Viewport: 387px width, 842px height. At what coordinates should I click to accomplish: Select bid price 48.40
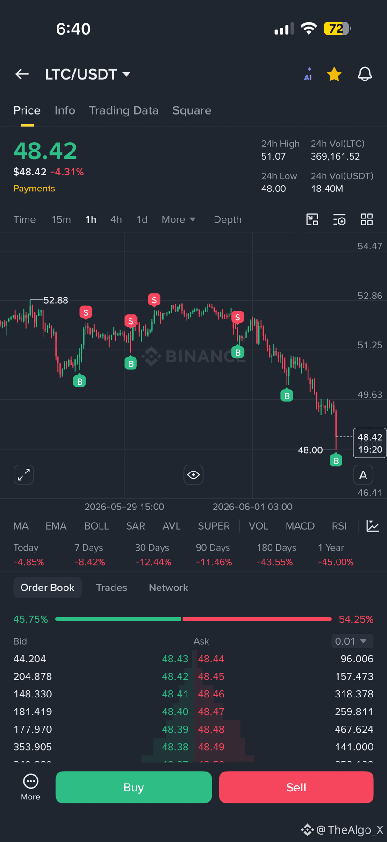tap(175, 711)
